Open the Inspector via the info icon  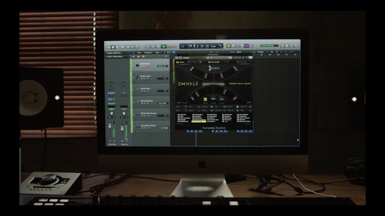pyautogui.click(x=113, y=47)
